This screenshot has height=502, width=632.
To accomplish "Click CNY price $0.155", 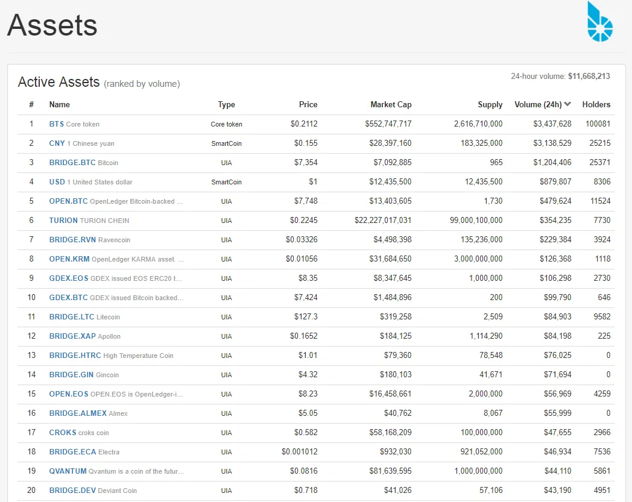I will 306,143.
